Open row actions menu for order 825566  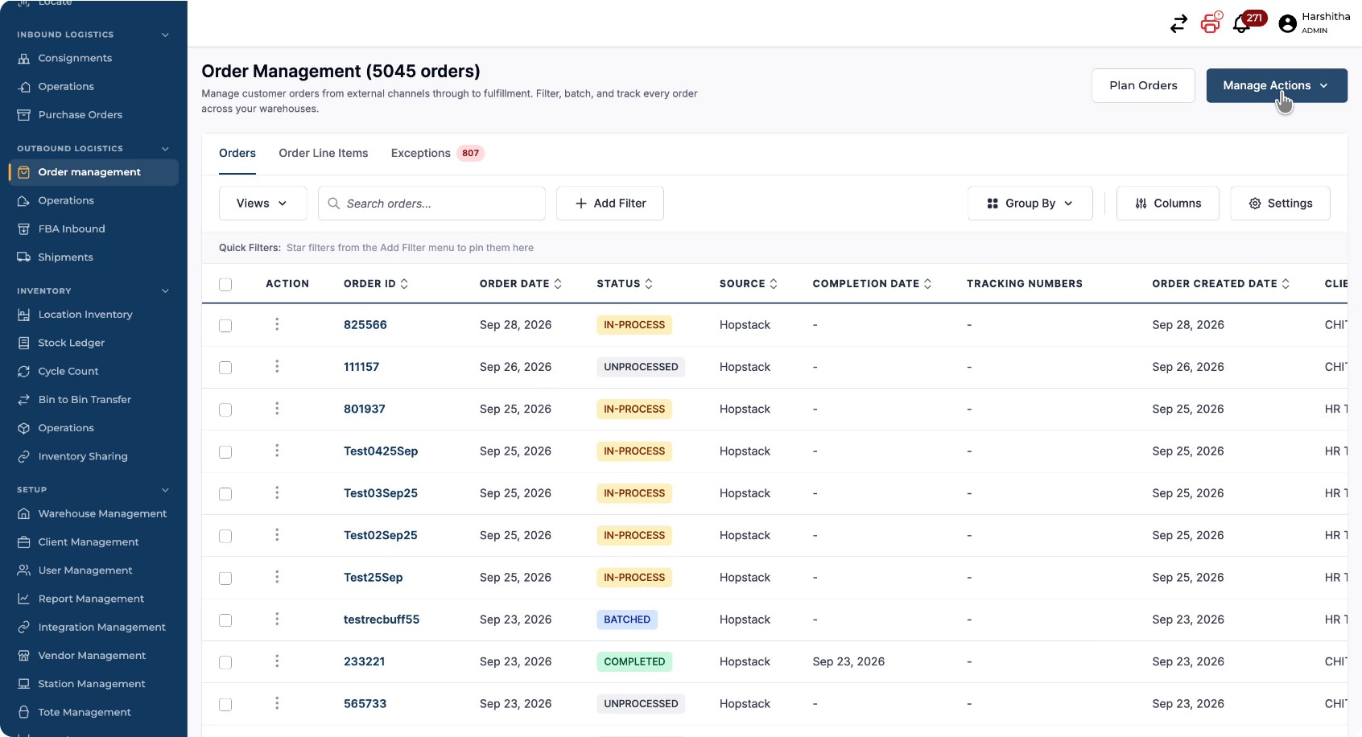(277, 324)
